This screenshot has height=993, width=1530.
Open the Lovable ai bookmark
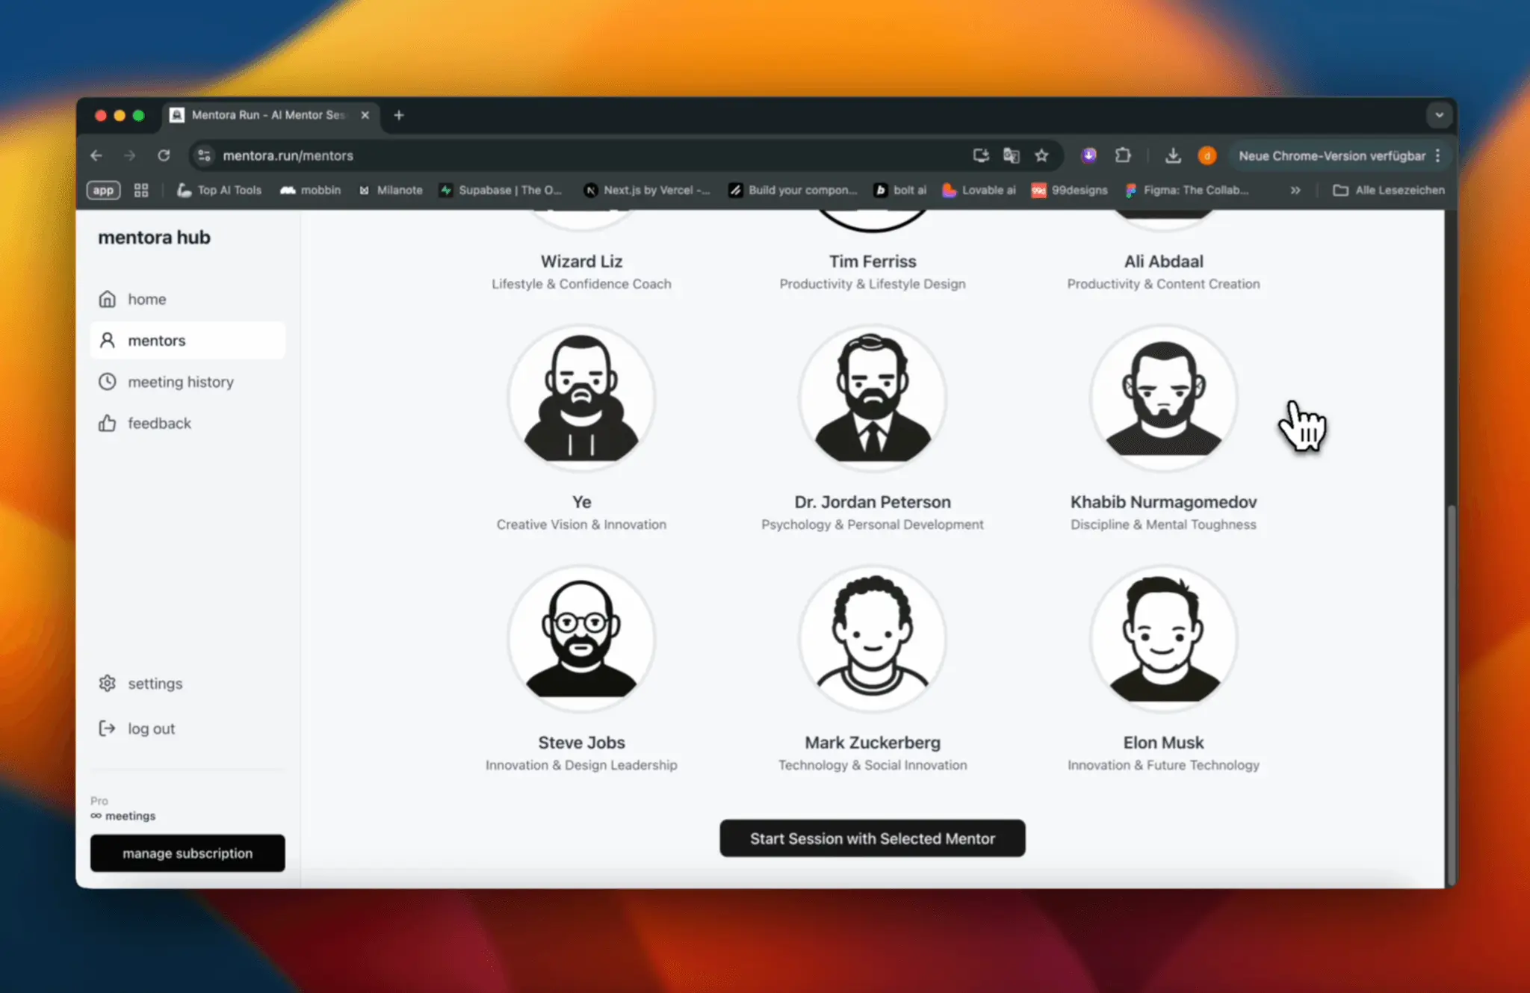pyautogui.click(x=979, y=191)
